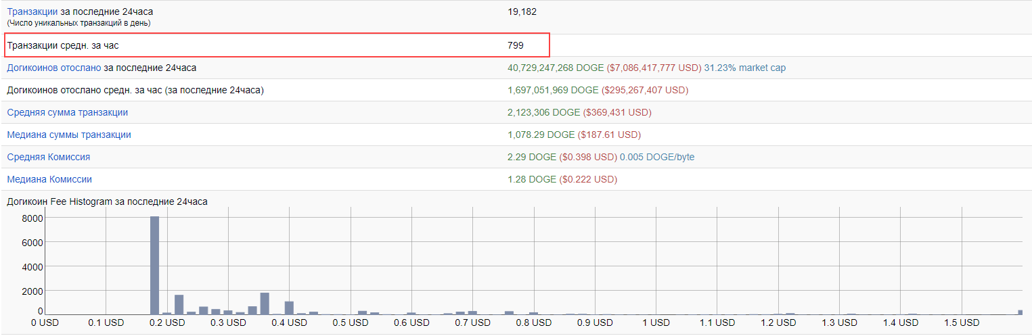Click the 31.23% market cap text
This screenshot has height=336, width=1032.
(744, 68)
